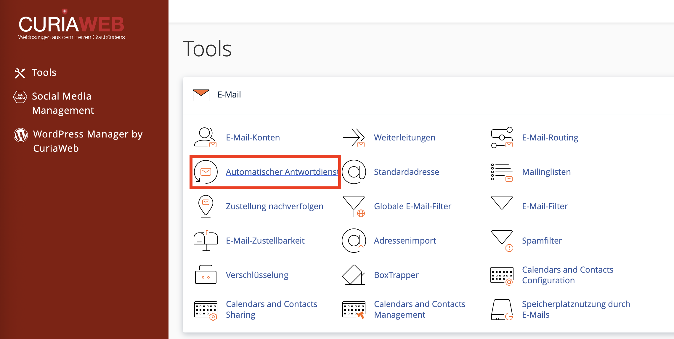
Task: Open the Adressenimport link
Action: click(405, 241)
